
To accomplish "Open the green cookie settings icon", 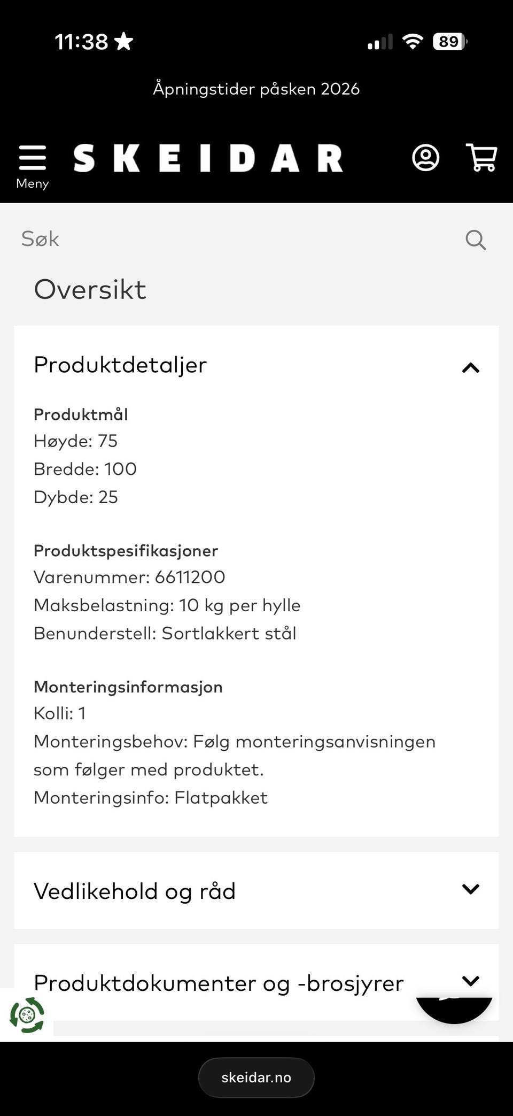I will (x=27, y=1015).
